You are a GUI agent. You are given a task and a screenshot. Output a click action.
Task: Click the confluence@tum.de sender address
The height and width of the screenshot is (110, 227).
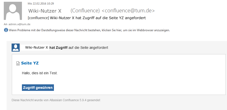[128, 11]
